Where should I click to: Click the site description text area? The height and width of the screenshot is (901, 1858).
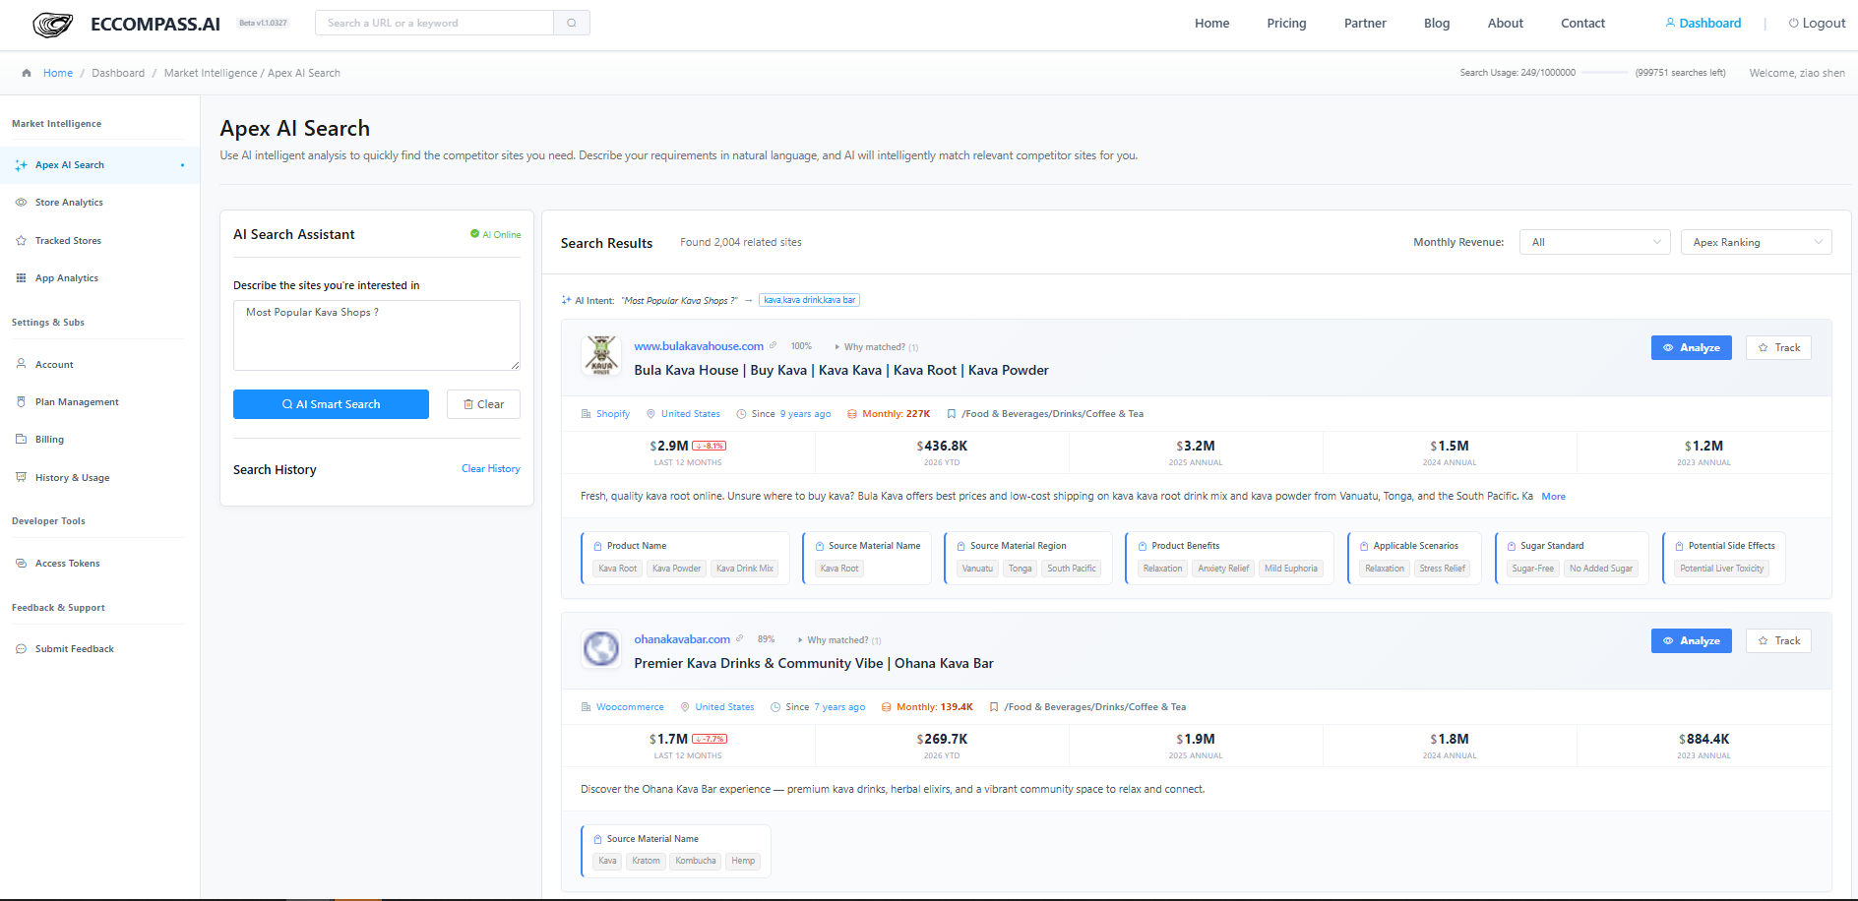(377, 335)
